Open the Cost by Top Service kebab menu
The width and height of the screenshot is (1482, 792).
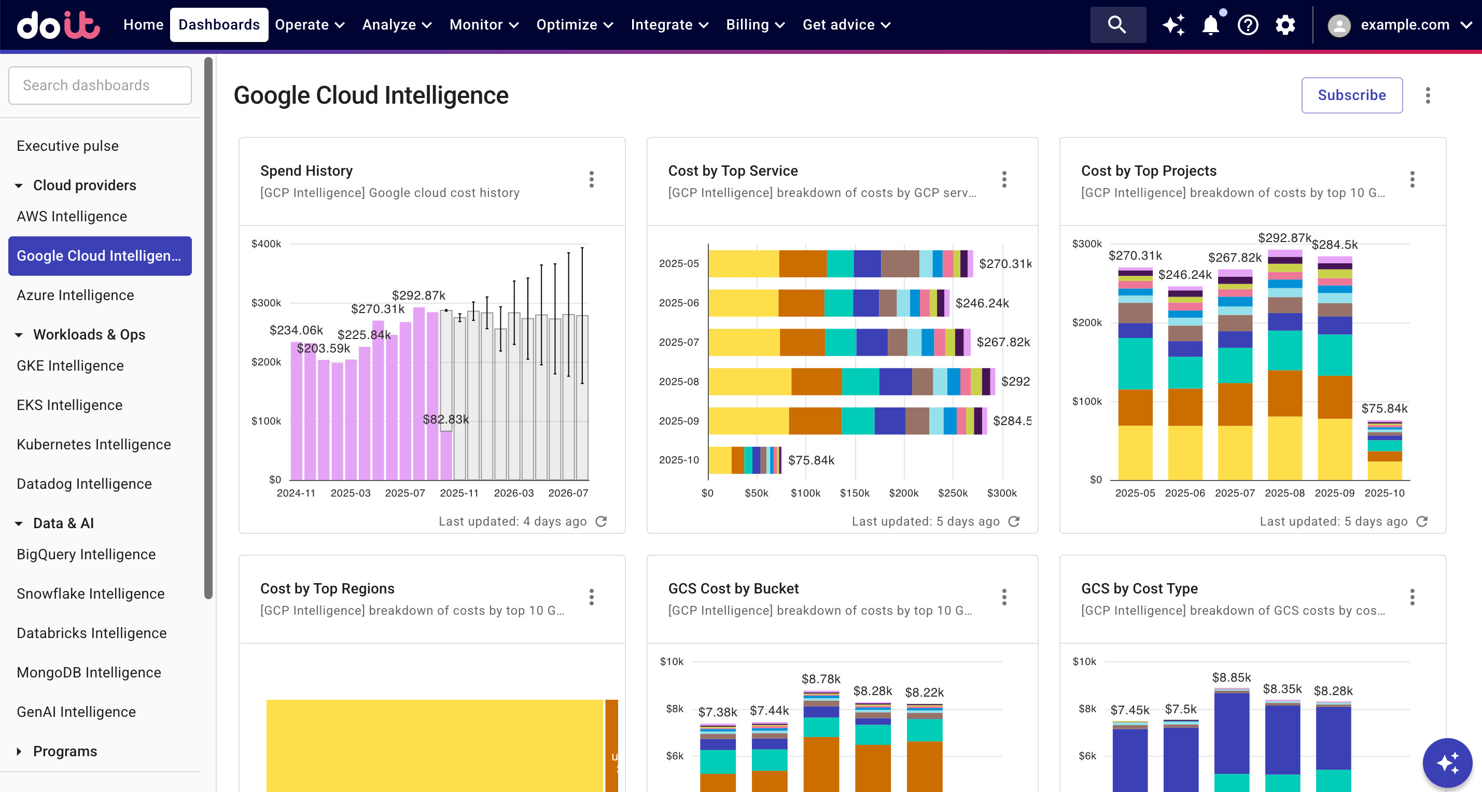point(1004,179)
